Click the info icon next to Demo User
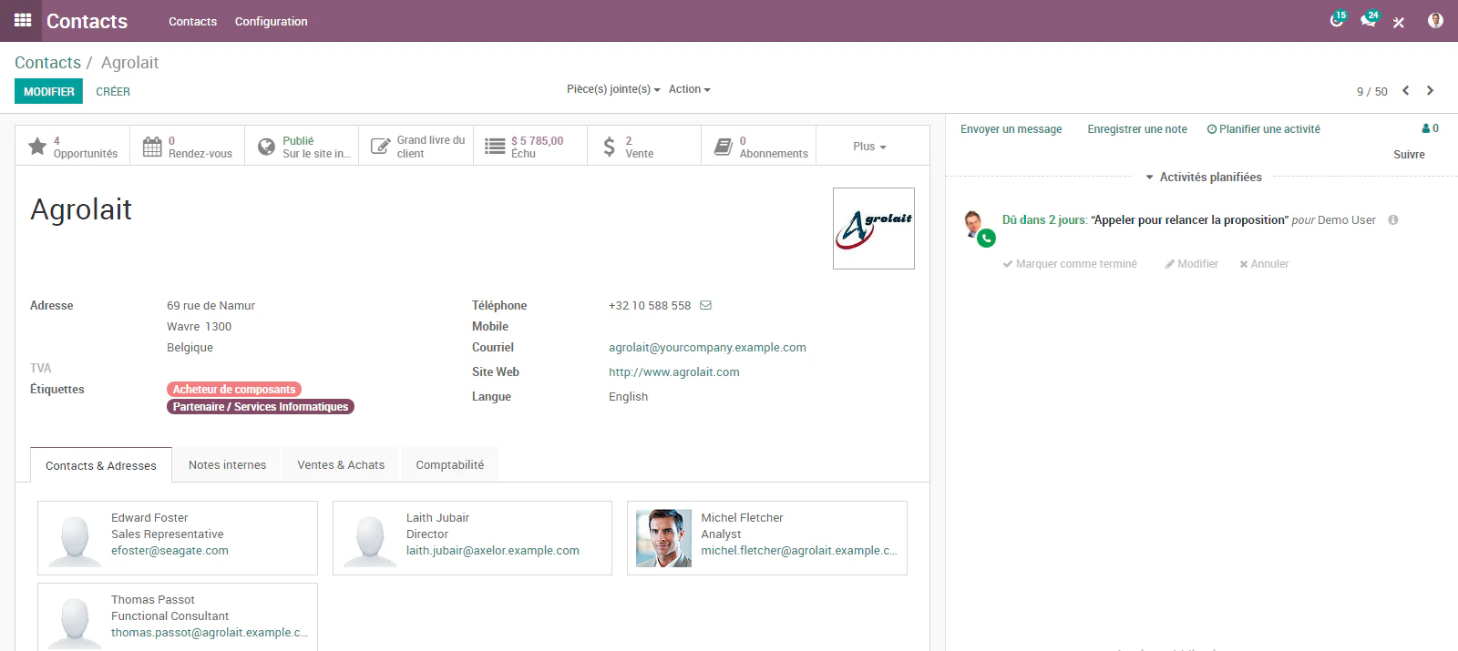This screenshot has width=1458, height=651. pyautogui.click(x=1392, y=220)
